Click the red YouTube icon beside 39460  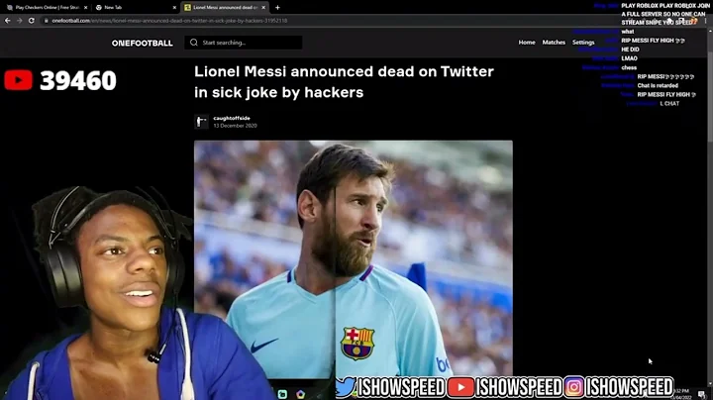pos(18,80)
